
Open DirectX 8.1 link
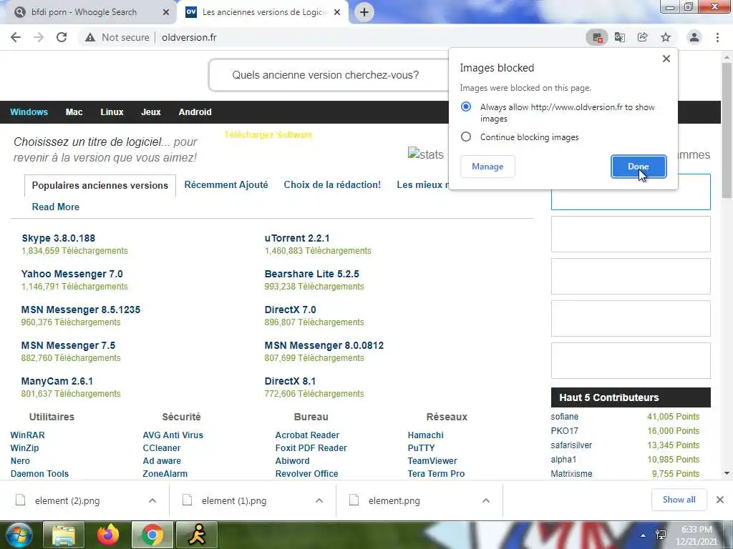(290, 382)
